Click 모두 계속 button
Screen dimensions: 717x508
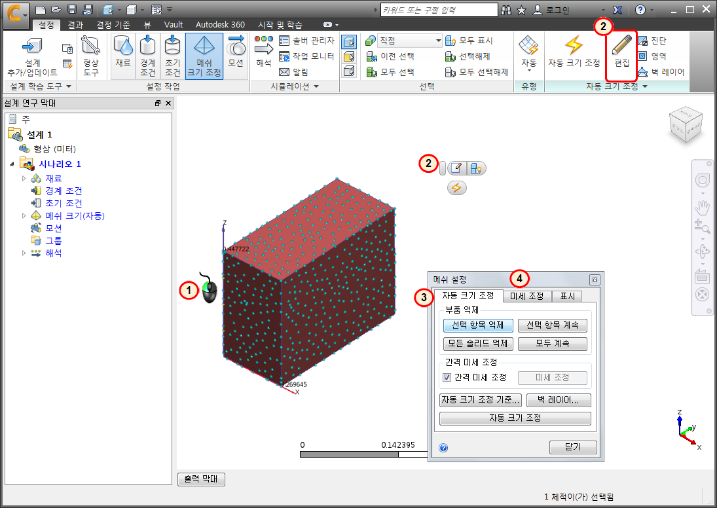[x=553, y=344]
